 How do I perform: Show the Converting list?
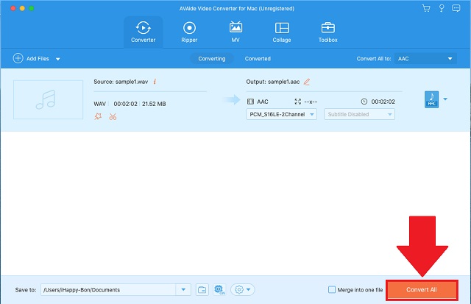(x=212, y=59)
